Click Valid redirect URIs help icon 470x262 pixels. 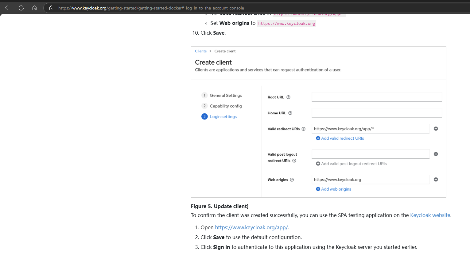[x=303, y=129]
